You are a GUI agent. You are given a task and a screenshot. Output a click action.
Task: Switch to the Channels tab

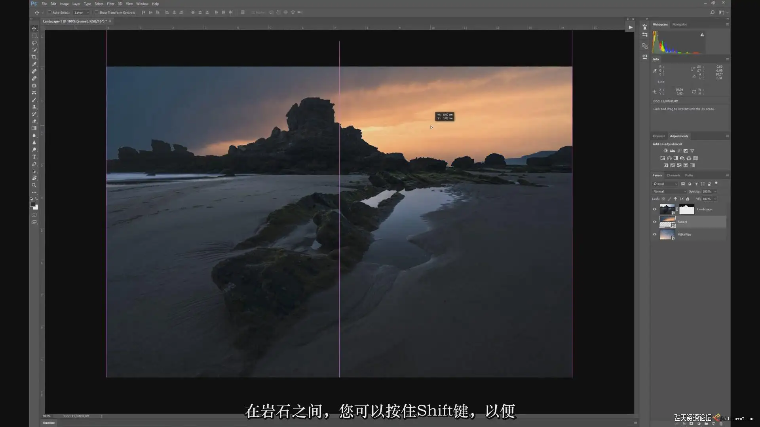coord(673,175)
